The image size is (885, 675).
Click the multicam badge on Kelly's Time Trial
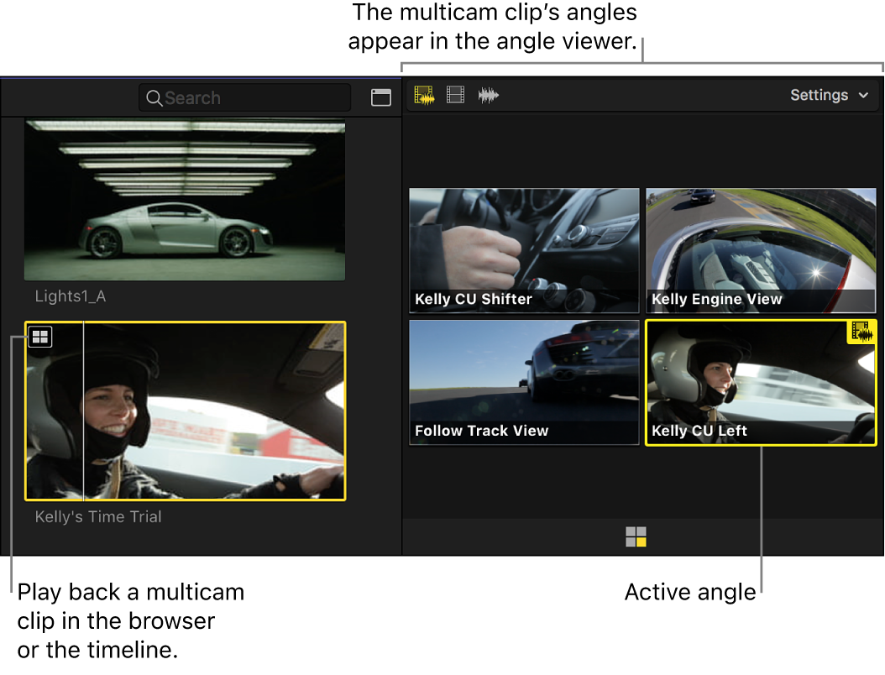pyautogui.click(x=39, y=337)
